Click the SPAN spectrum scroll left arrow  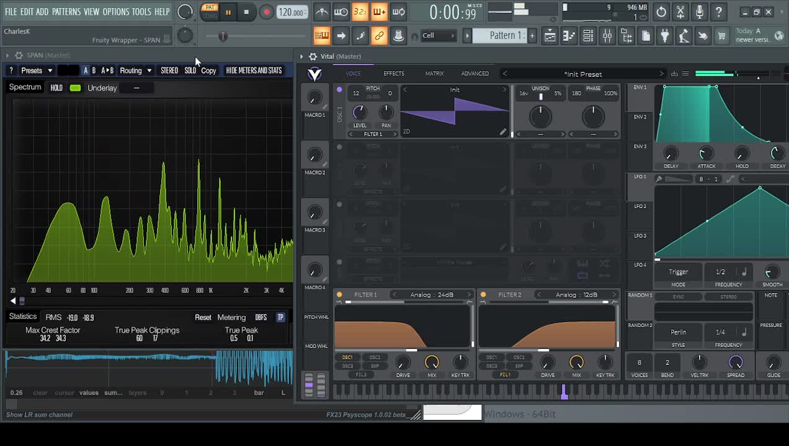(x=13, y=301)
